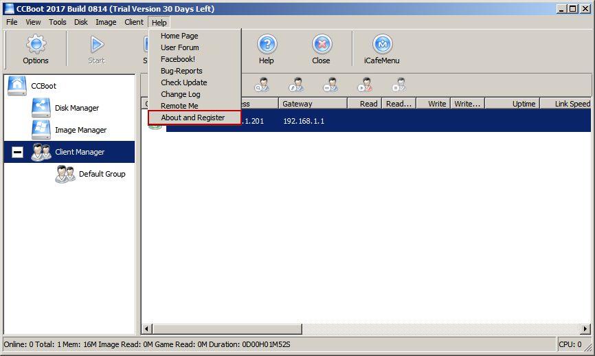
Task: Click the CPU: 0 status bar entry
Action: point(570,344)
